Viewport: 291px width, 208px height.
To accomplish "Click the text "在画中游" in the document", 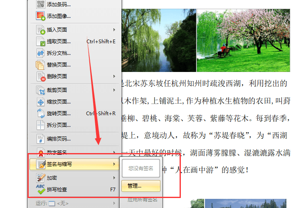I will point(198,170).
